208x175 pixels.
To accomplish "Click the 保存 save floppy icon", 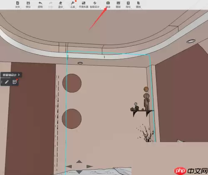I will 28,3.
